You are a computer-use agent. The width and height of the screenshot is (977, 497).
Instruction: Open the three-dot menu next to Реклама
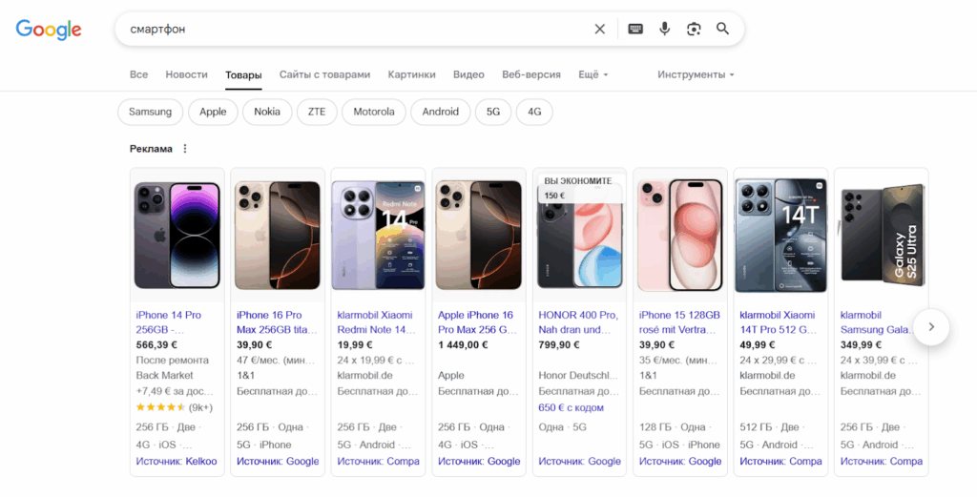click(184, 149)
